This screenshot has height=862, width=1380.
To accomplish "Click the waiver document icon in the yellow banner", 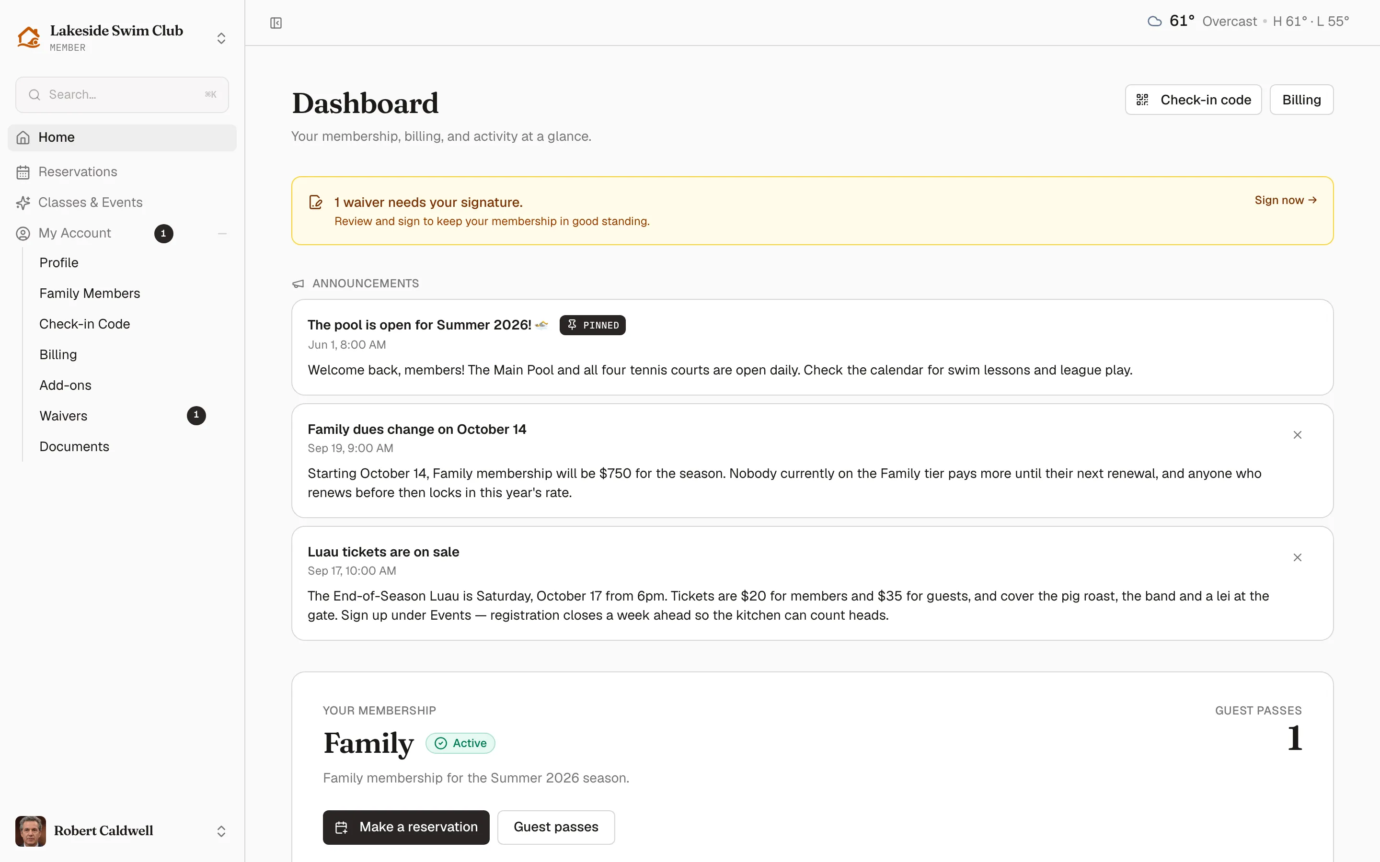I will (316, 203).
